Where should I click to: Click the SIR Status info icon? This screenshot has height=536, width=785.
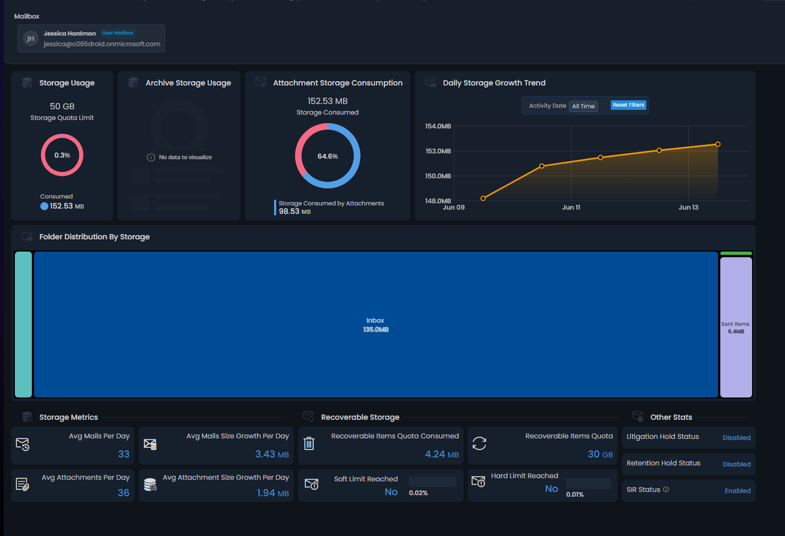pos(666,489)
